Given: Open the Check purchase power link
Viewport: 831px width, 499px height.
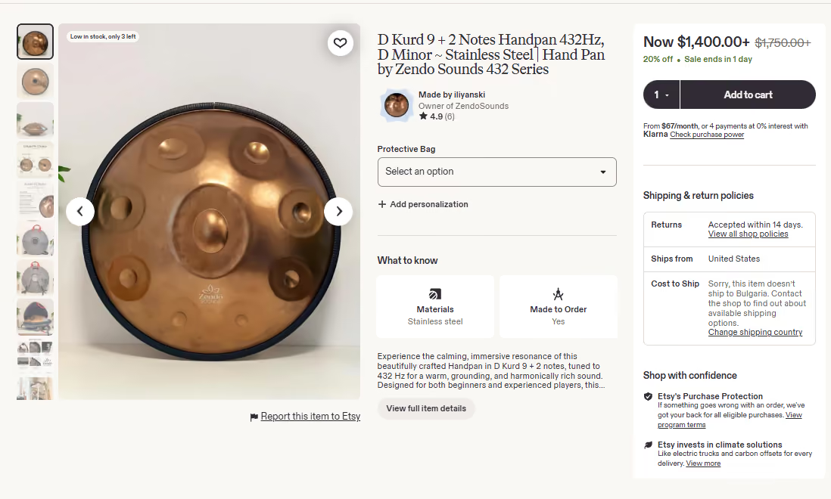Looking at the screenshot, I should pos(707,135).
